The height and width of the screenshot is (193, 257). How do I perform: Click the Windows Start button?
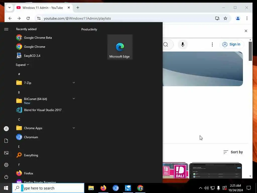click(x=6, y=188)
